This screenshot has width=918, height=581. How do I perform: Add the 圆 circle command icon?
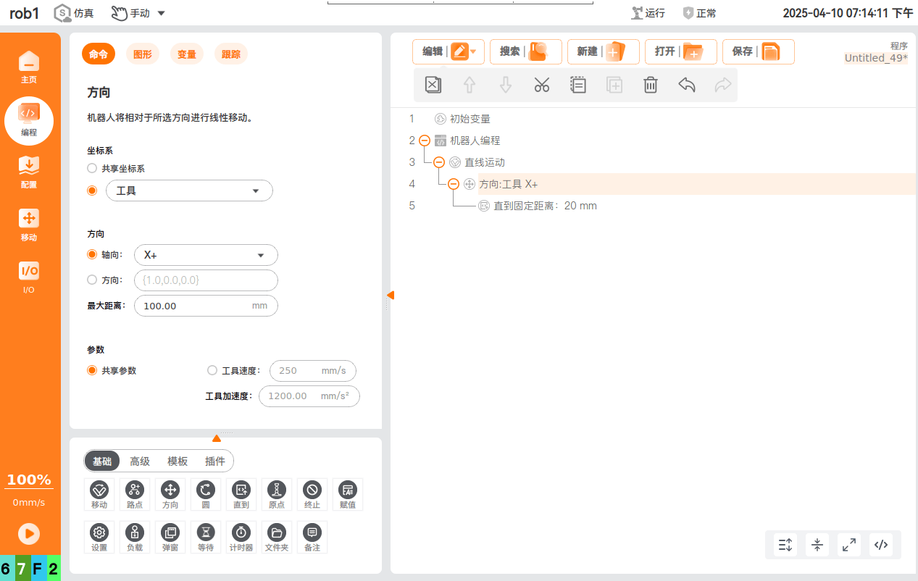click(x=206, y=495)
